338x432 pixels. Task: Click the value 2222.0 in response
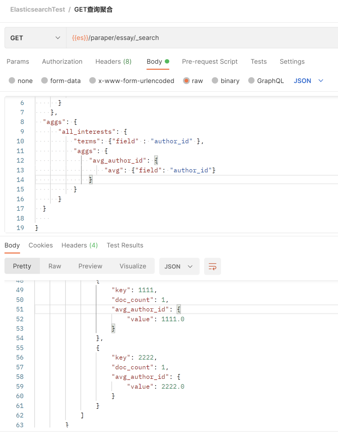point(173,387)
